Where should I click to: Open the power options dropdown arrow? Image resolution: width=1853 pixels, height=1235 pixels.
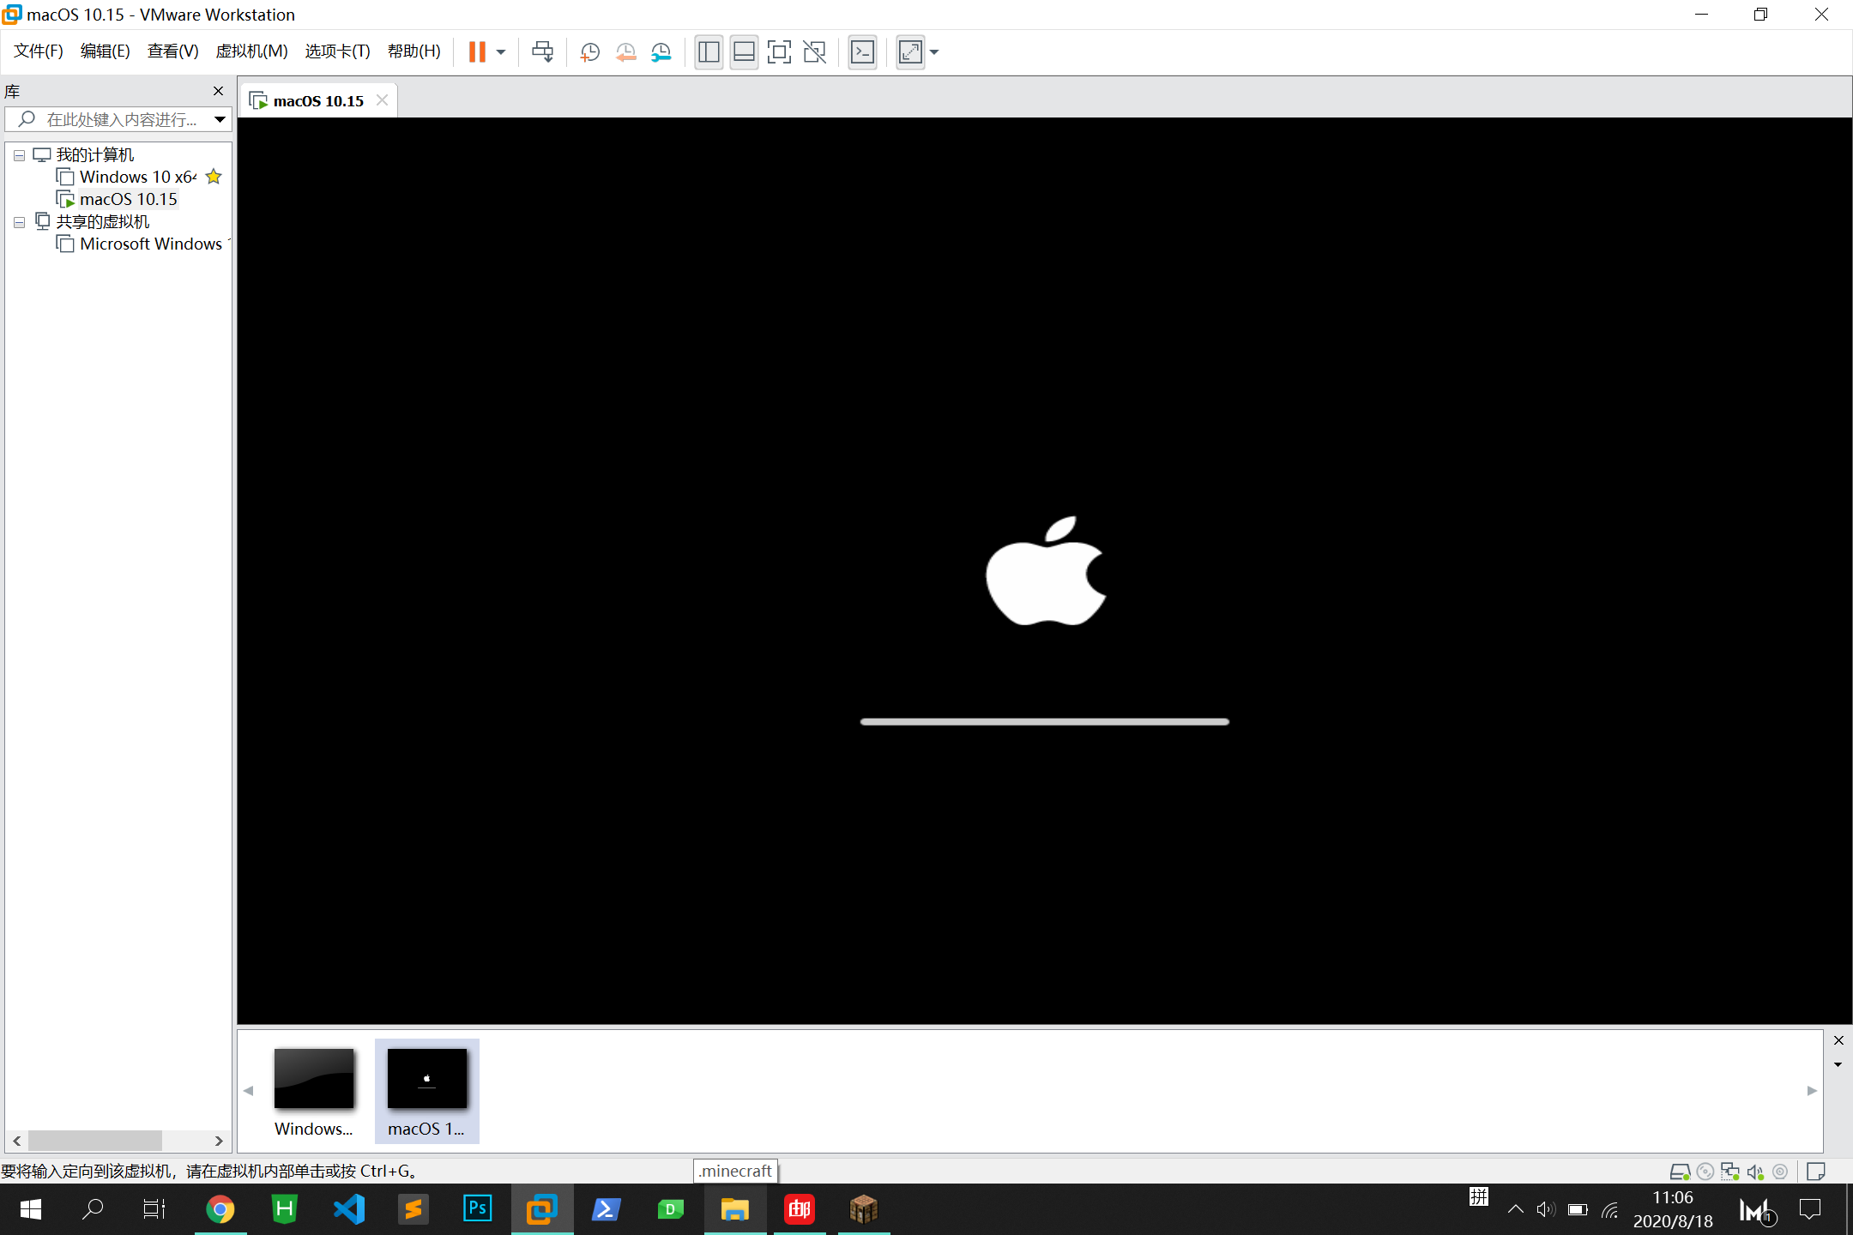coord(501,52)
